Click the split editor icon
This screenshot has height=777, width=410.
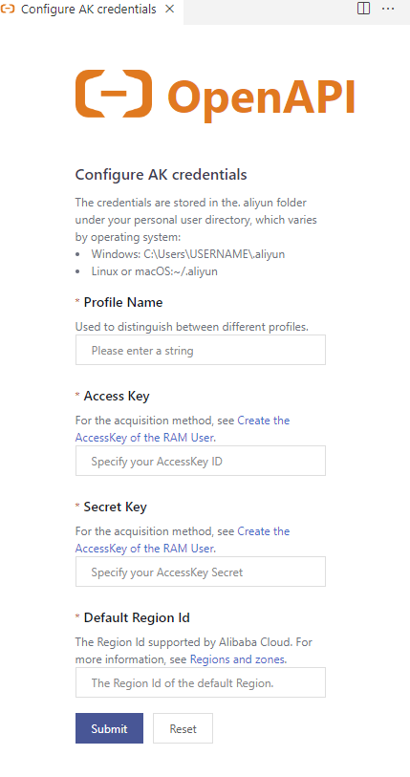tap(363, 9)
